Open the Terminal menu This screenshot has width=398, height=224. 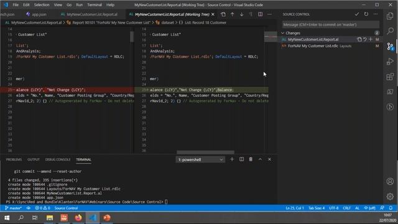point(95,5)
